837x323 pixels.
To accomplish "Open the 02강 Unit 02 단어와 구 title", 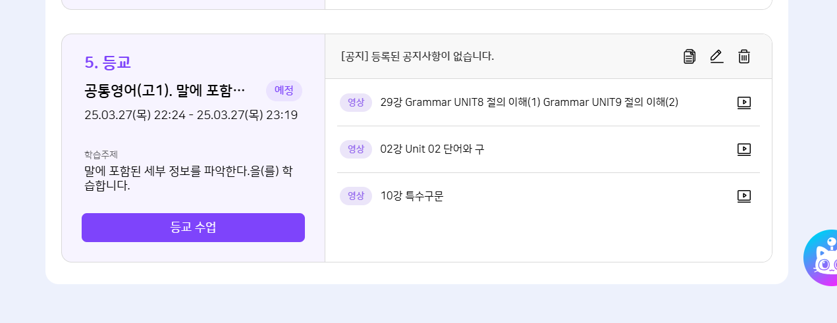I will pyautogui.click(x=432, y=149).
